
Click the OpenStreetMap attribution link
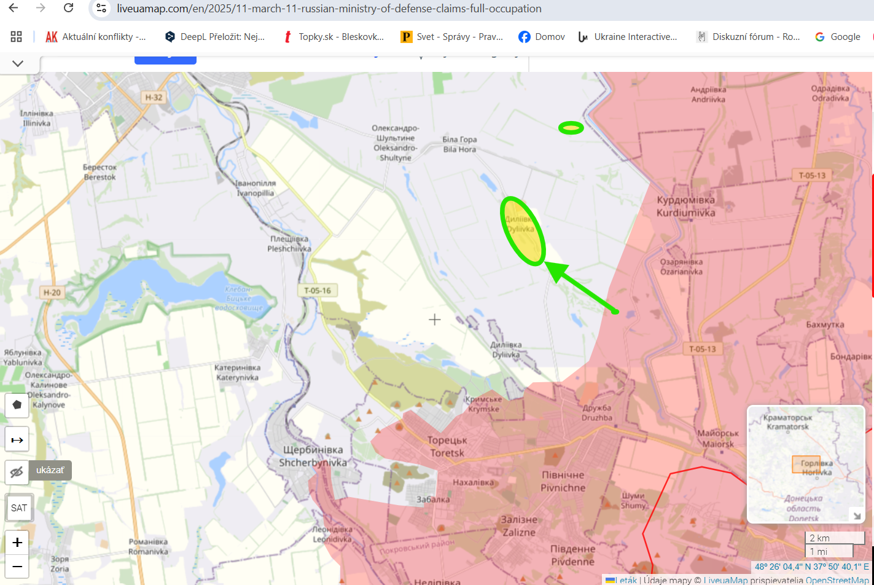click(837, 580)
